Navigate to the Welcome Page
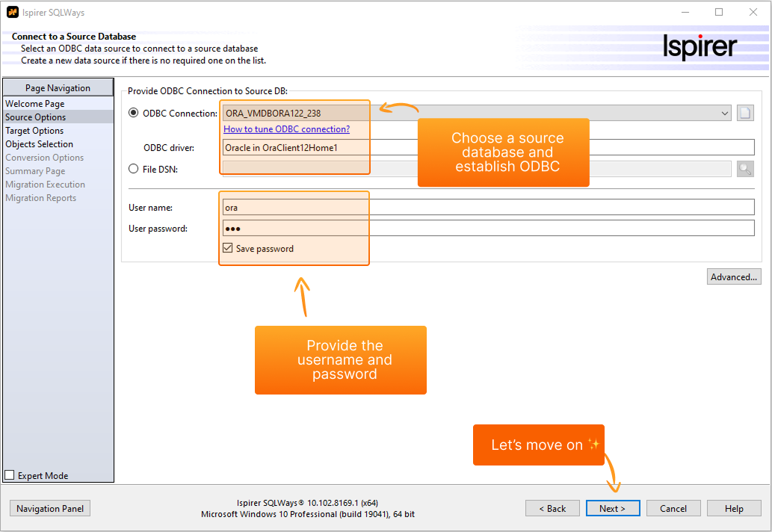The width and height of the screenshot is (772, 532). pos(34,103)
